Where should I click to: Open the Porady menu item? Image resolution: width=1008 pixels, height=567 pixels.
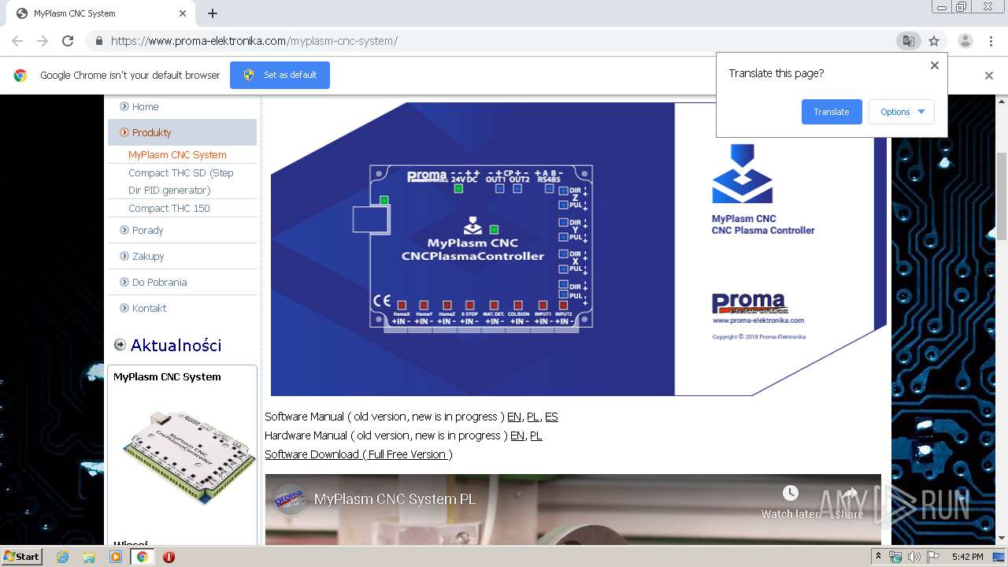pos(147,230)
